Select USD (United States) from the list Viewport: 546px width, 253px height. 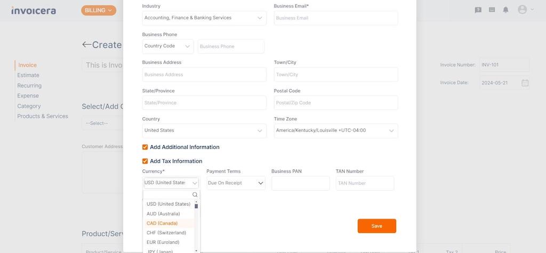[168, 204]
